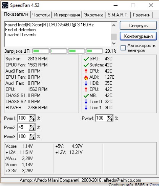The width and height of the screenshot is (159, 186).
Task: Click the +5V 4,97V voltage reading
Action: 69,146
